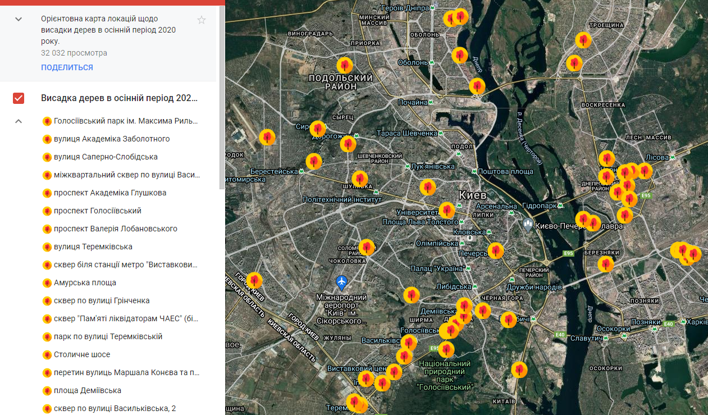Click tree marker above Чоколовка label
The image size is (708, 415).
[x=367, y=247]
